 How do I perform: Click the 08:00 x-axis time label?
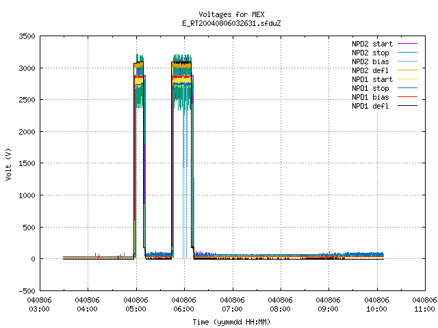tap(280, 309)
